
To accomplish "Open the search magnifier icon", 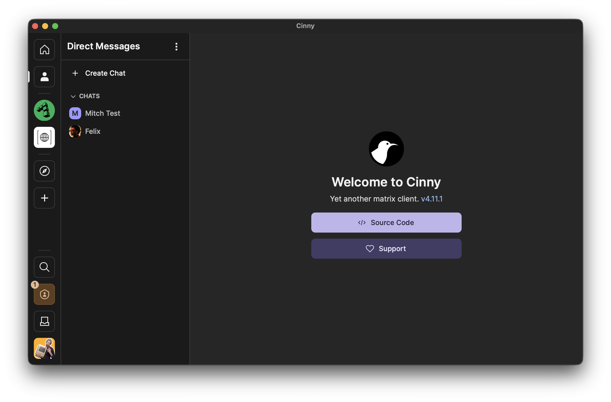I will (44, 267).
